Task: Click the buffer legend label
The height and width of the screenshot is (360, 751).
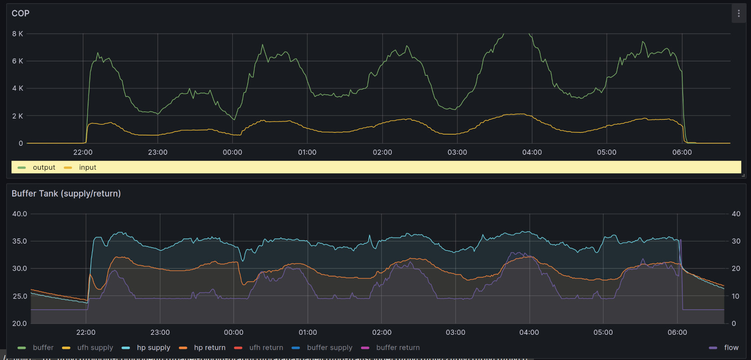Action: 43,348
